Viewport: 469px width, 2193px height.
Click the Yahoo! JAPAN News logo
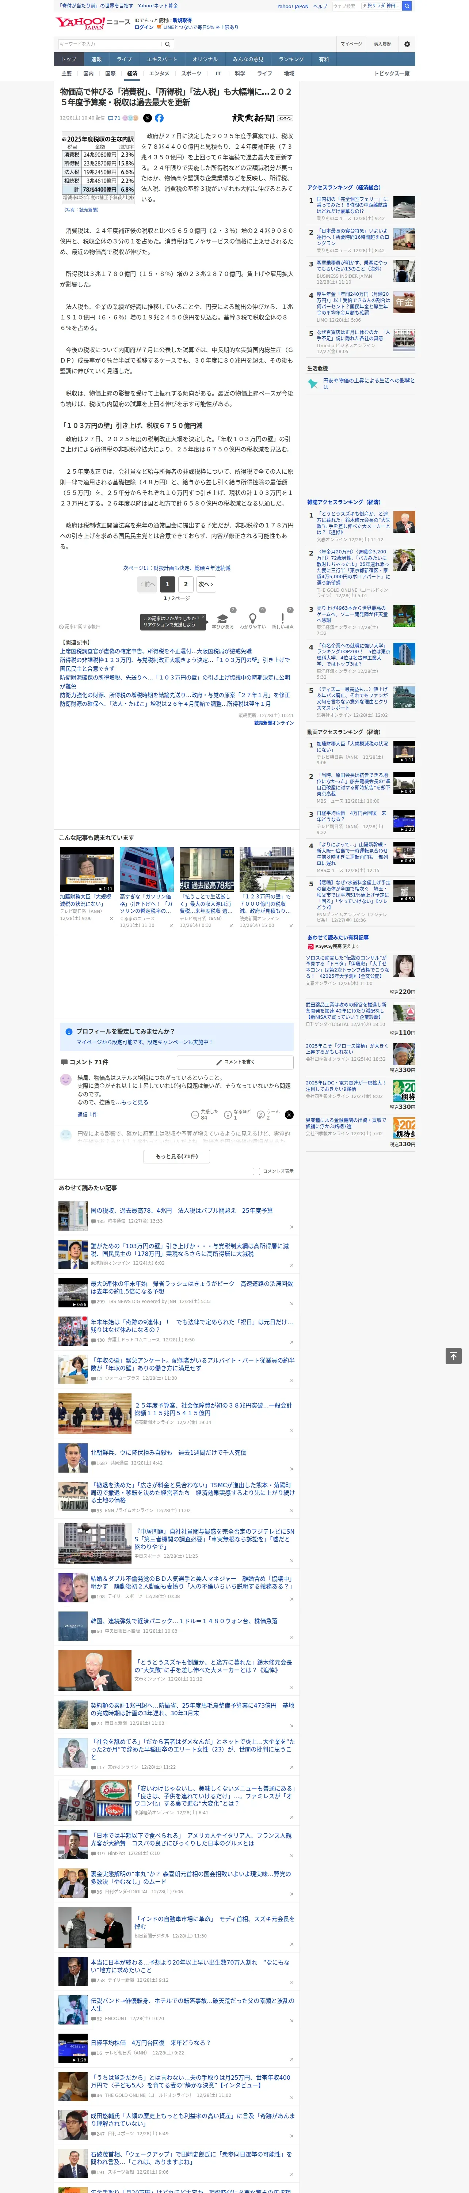point(93,23)
